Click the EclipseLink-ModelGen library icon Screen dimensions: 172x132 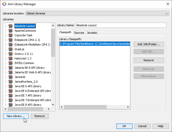click(x=11, y=45)
